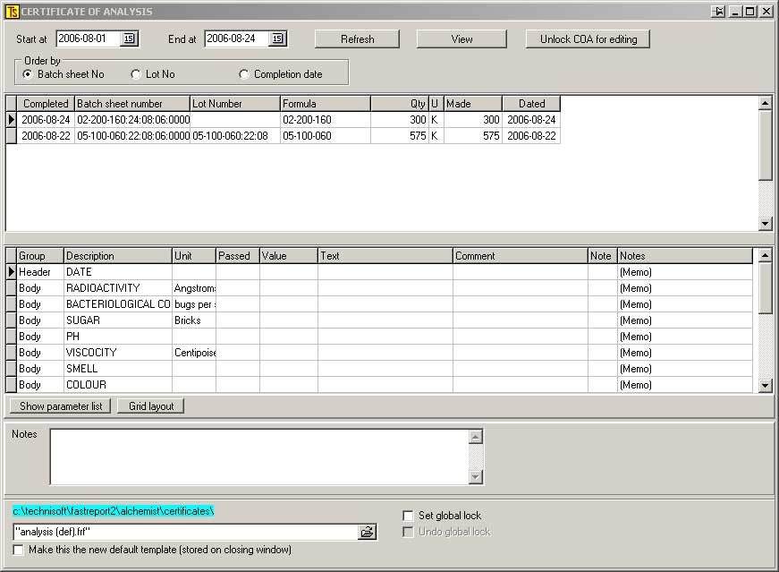Image resolution: width=779 pixels, height=572 pixels.
Task: Click scroll-up arrow of parameter grid
Action: [x=765, y=255]
